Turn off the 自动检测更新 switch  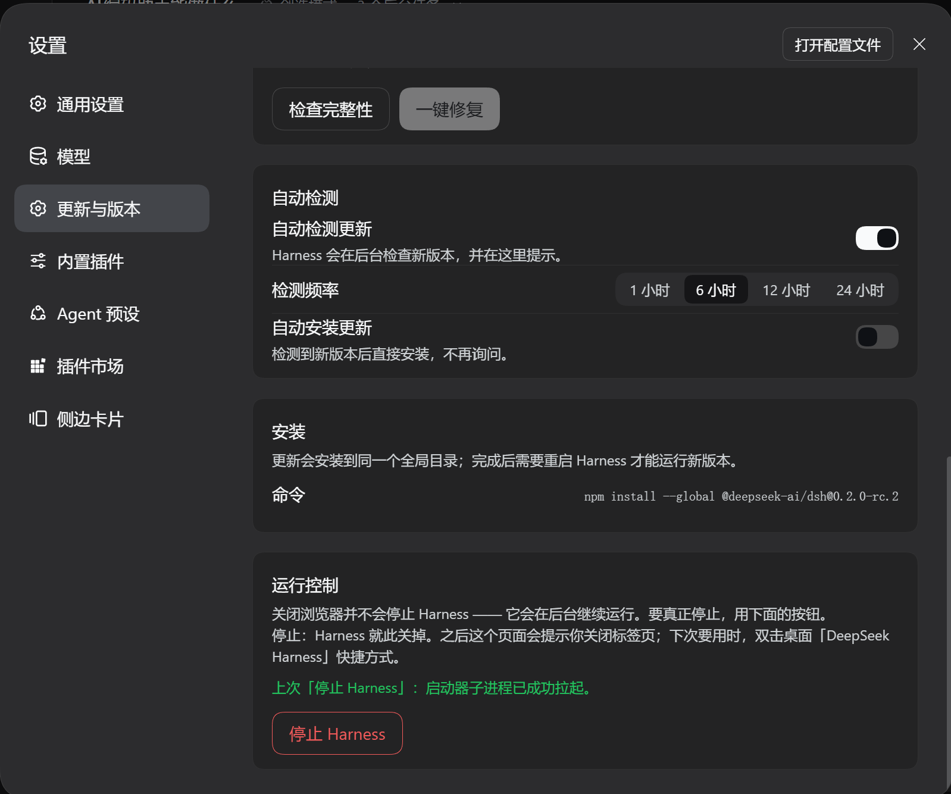coord(877,238)
